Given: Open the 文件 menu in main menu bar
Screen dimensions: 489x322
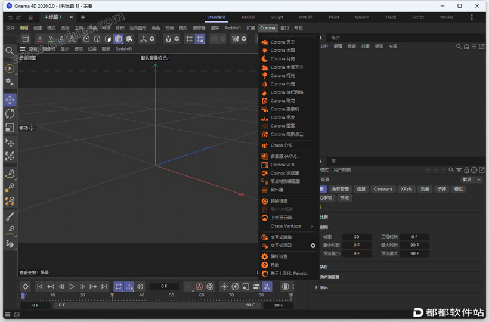Looking at the screenshot, I should point(10,28).
